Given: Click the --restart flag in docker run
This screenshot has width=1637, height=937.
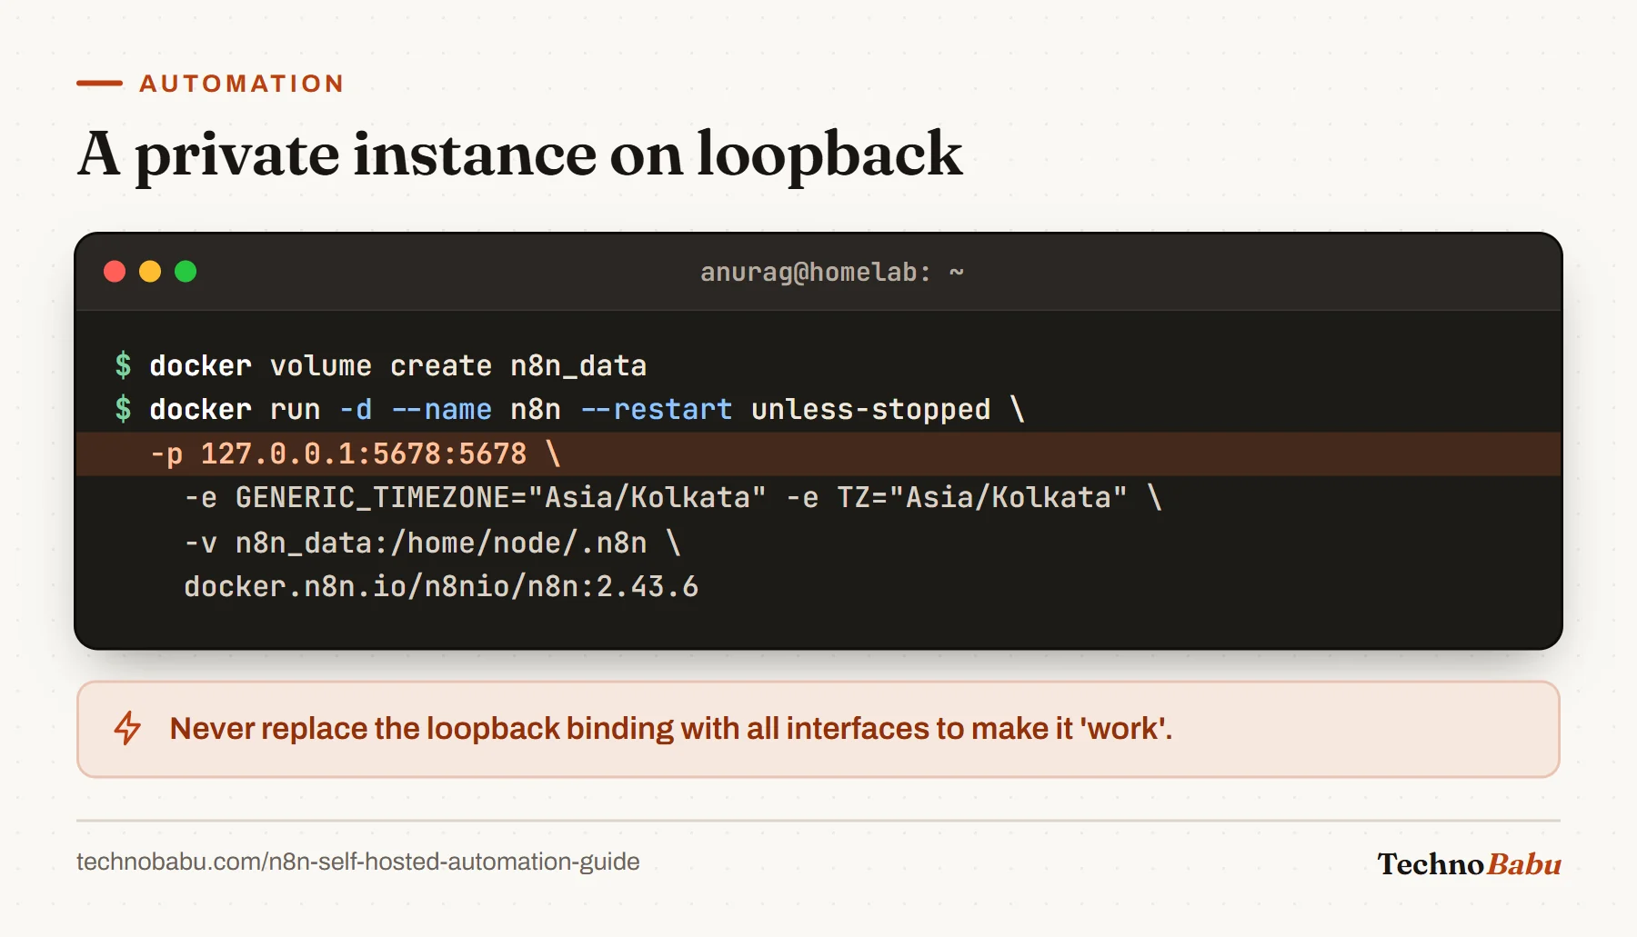Looking at the screenshot, I should (x=656, y=410).
